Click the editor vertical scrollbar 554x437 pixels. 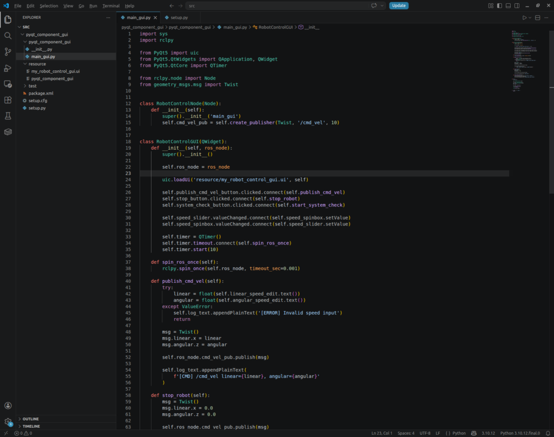pyautogui.click(x=551, y=111)
